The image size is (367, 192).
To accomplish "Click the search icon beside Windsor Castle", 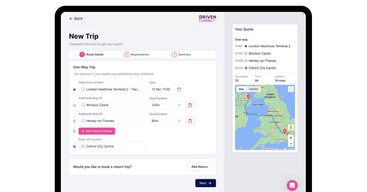I will point(83,105).
